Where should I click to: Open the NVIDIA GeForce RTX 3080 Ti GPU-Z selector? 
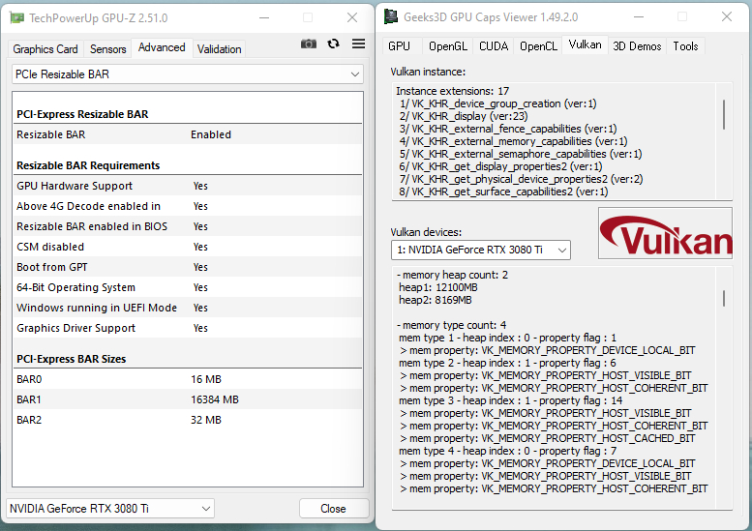pos(109,509)
